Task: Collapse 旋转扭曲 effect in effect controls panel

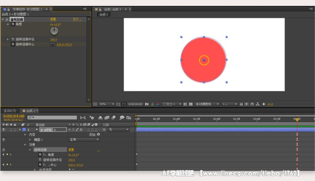Action: pyautogui.click(x=3, y=19)
